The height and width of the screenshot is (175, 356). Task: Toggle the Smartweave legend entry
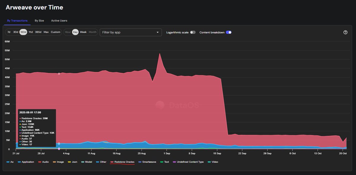tap(147, 162)
